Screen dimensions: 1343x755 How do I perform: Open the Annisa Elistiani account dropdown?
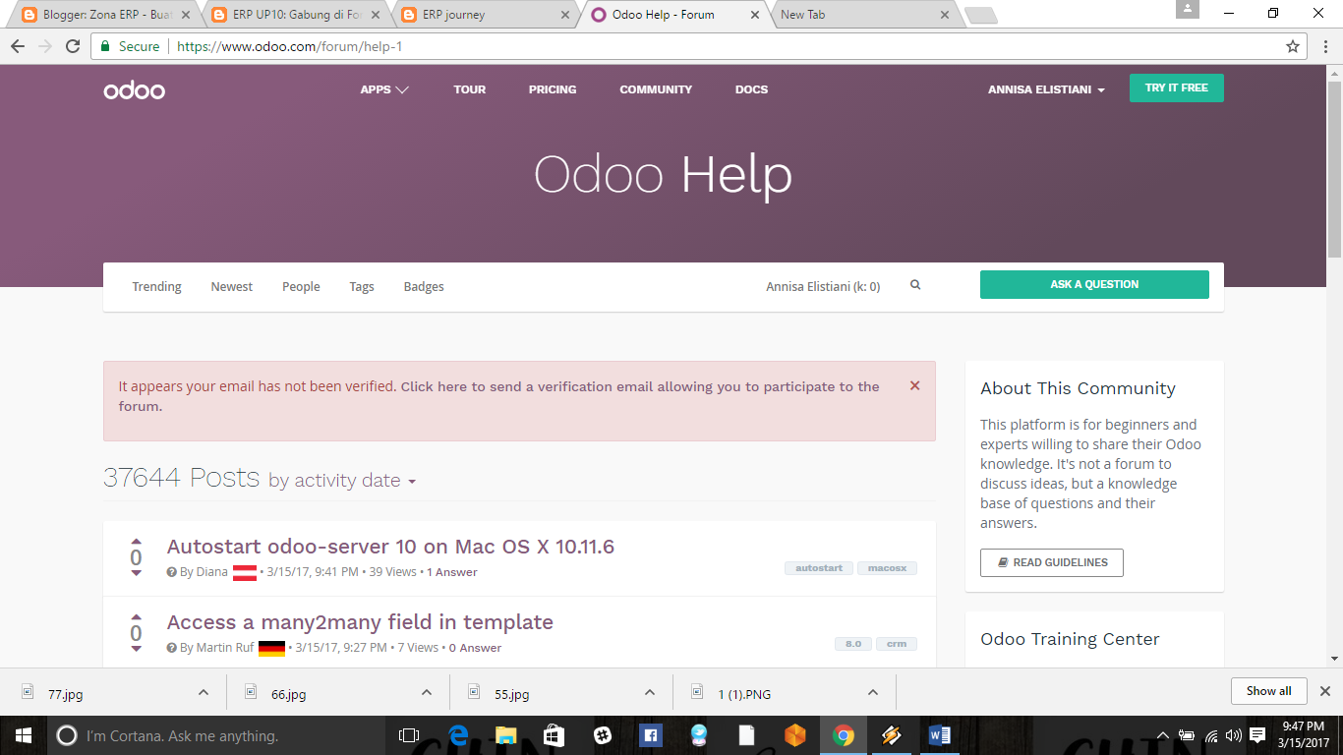click(x=1046, y=89)
